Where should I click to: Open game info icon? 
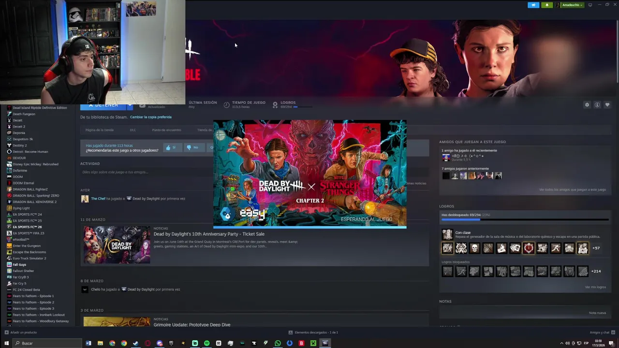pos(597,105)
